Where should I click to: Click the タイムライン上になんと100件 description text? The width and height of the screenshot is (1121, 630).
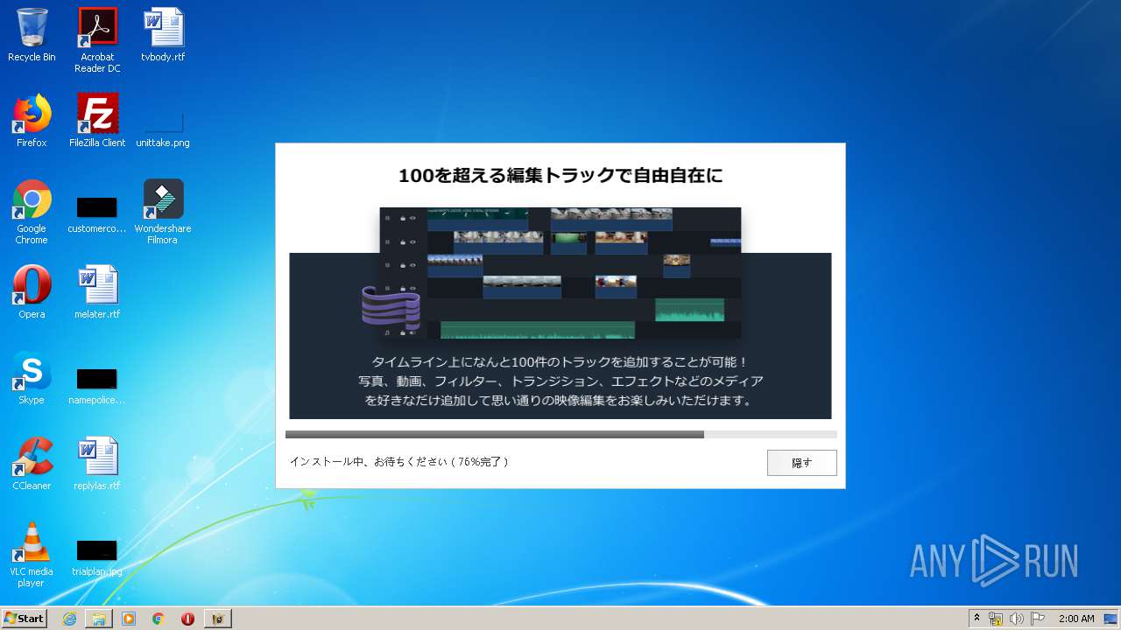click(560, 381)
